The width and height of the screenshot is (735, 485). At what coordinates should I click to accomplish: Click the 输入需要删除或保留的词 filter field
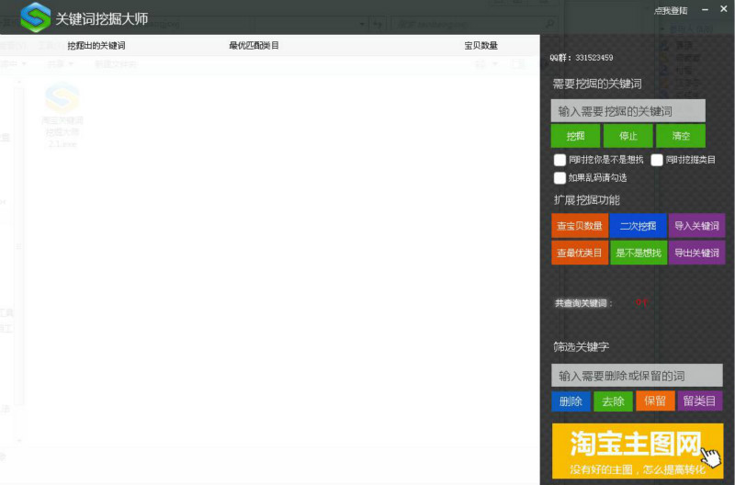click(637, 376)
